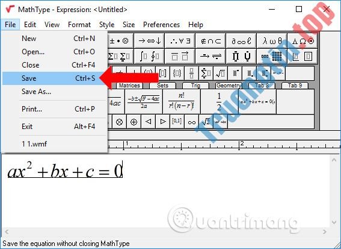Insert square brackets template
The height and width of the screenshot is (249, 341).
point(162,74)
